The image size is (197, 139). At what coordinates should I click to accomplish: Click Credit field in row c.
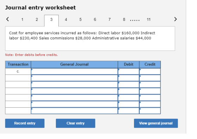point(150,71)
